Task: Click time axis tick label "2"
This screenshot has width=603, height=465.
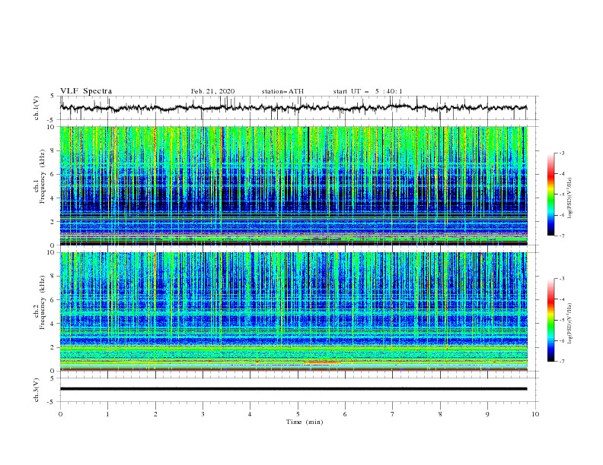Action: [155, 414]
